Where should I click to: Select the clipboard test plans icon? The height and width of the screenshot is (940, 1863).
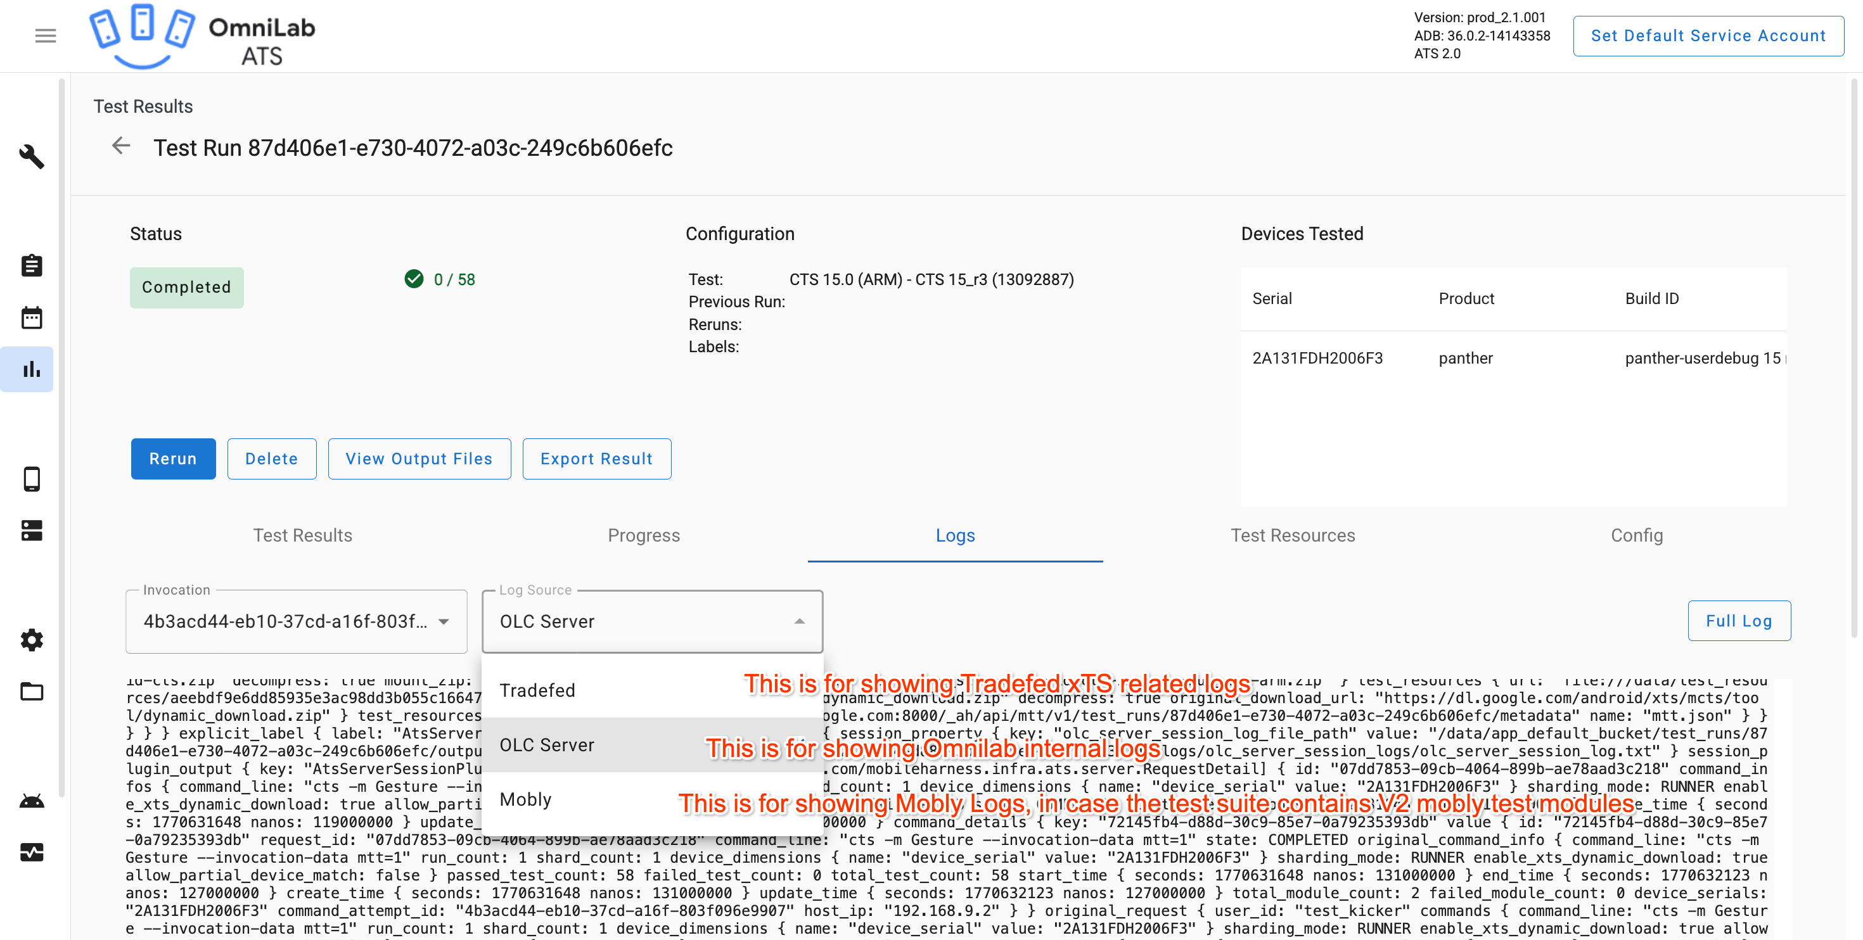pyautogui.click(x=31, y=265)
